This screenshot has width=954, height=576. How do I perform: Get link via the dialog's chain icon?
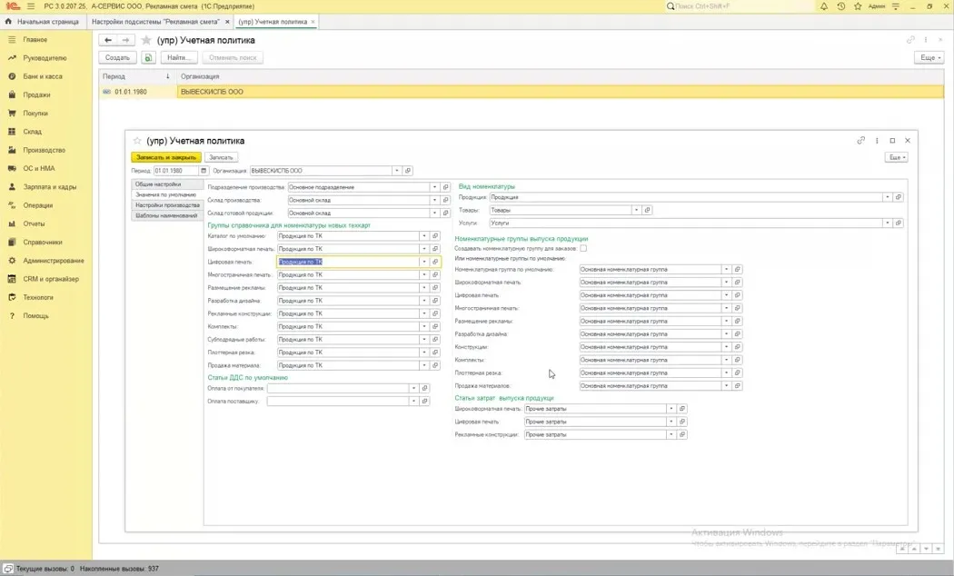click(861, 141)
